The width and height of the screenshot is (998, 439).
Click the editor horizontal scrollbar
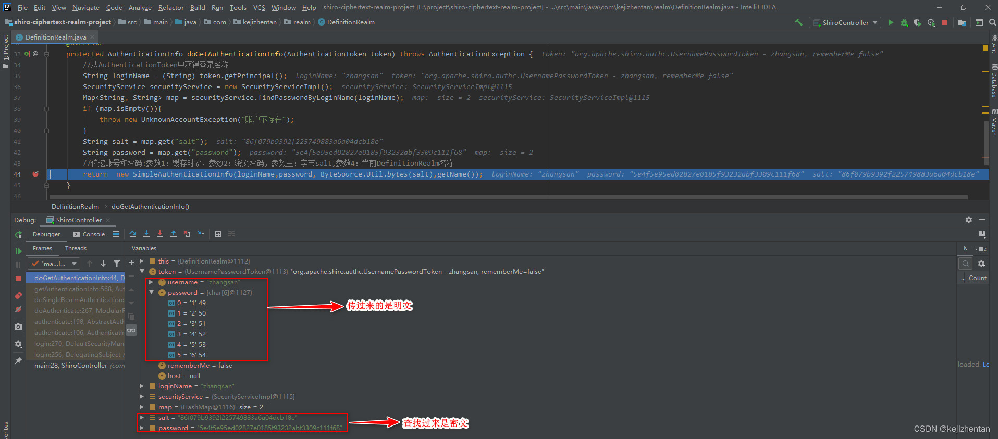pos(508,197)
